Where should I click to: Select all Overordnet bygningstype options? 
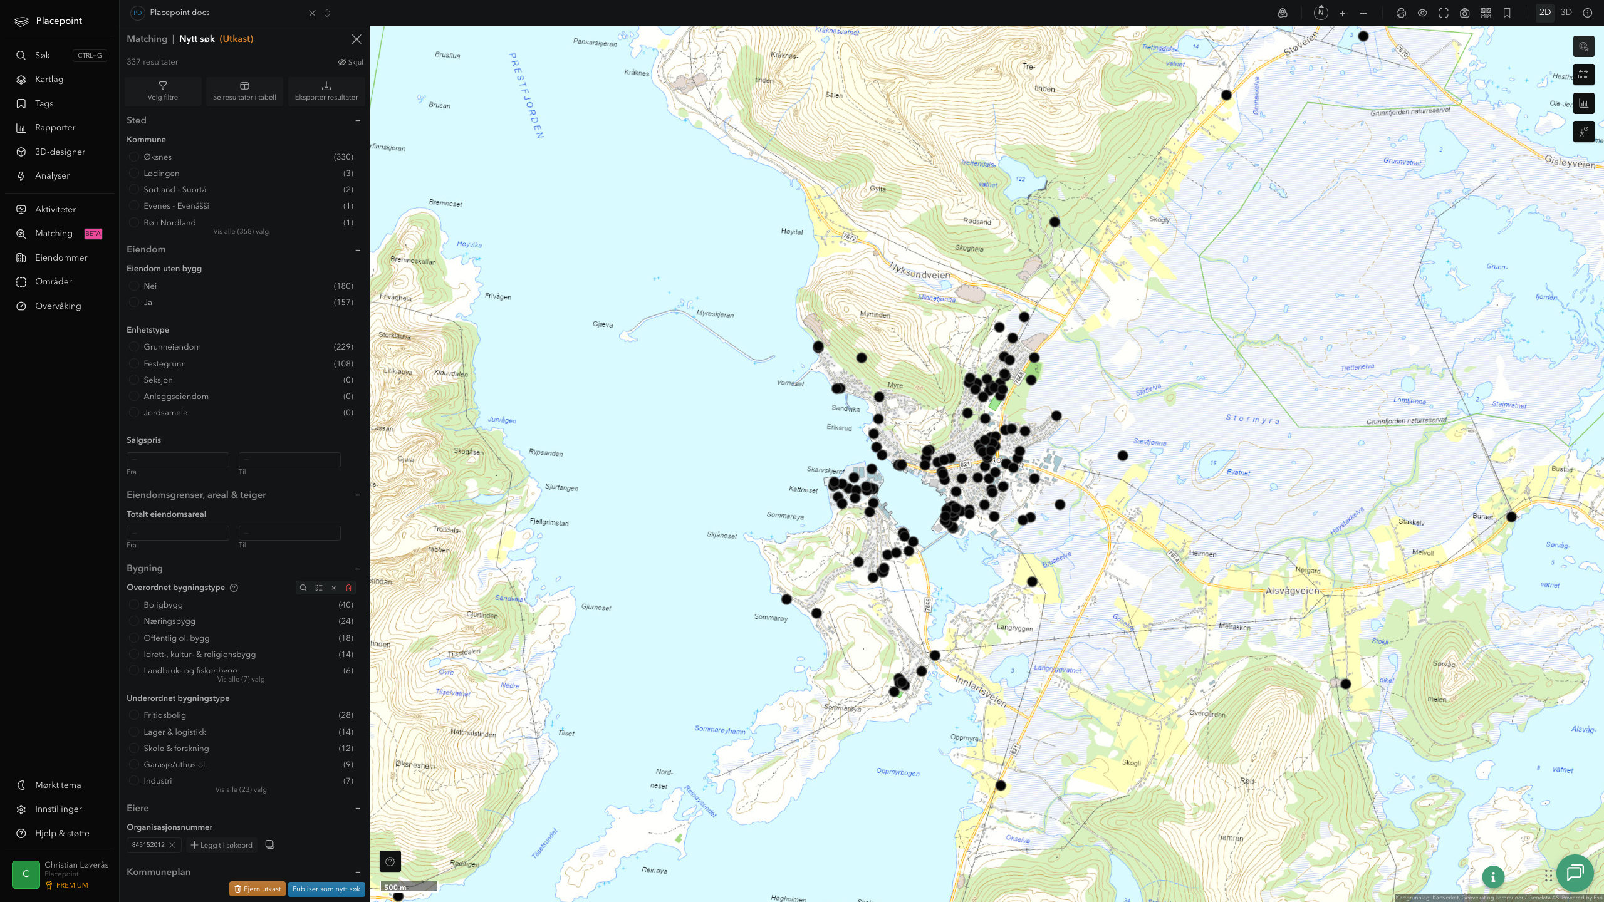click(x=319, y=588)
